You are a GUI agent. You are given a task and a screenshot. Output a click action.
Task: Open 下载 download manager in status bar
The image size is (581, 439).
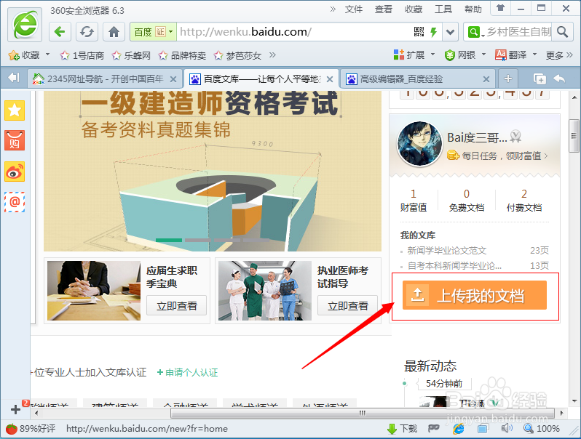point(402,429)
